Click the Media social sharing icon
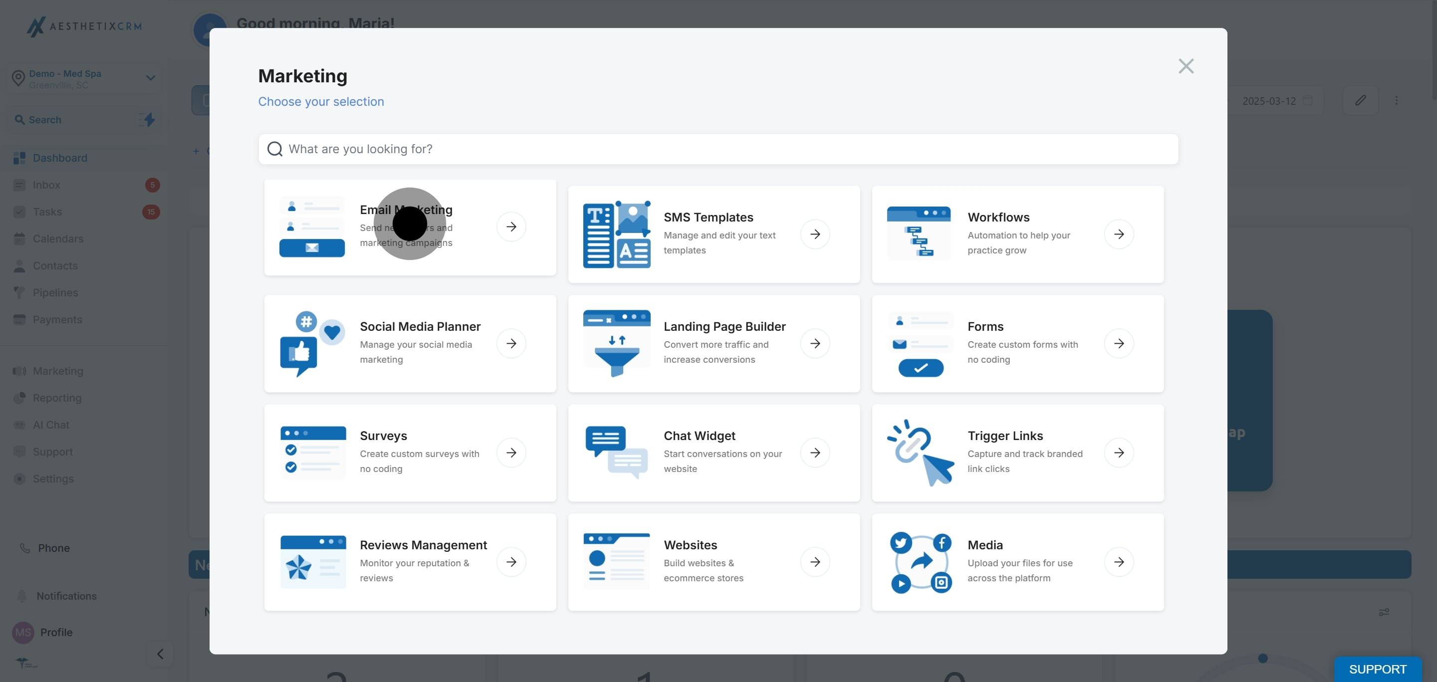This screenshot has height=682, width=1437. coord(921,562)
